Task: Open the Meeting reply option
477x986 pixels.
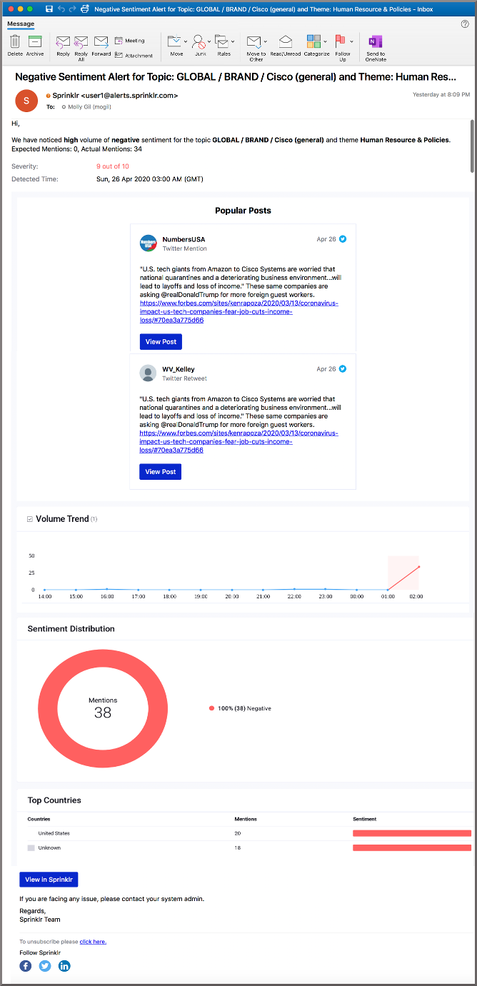Action: click(x=129, y=41)
